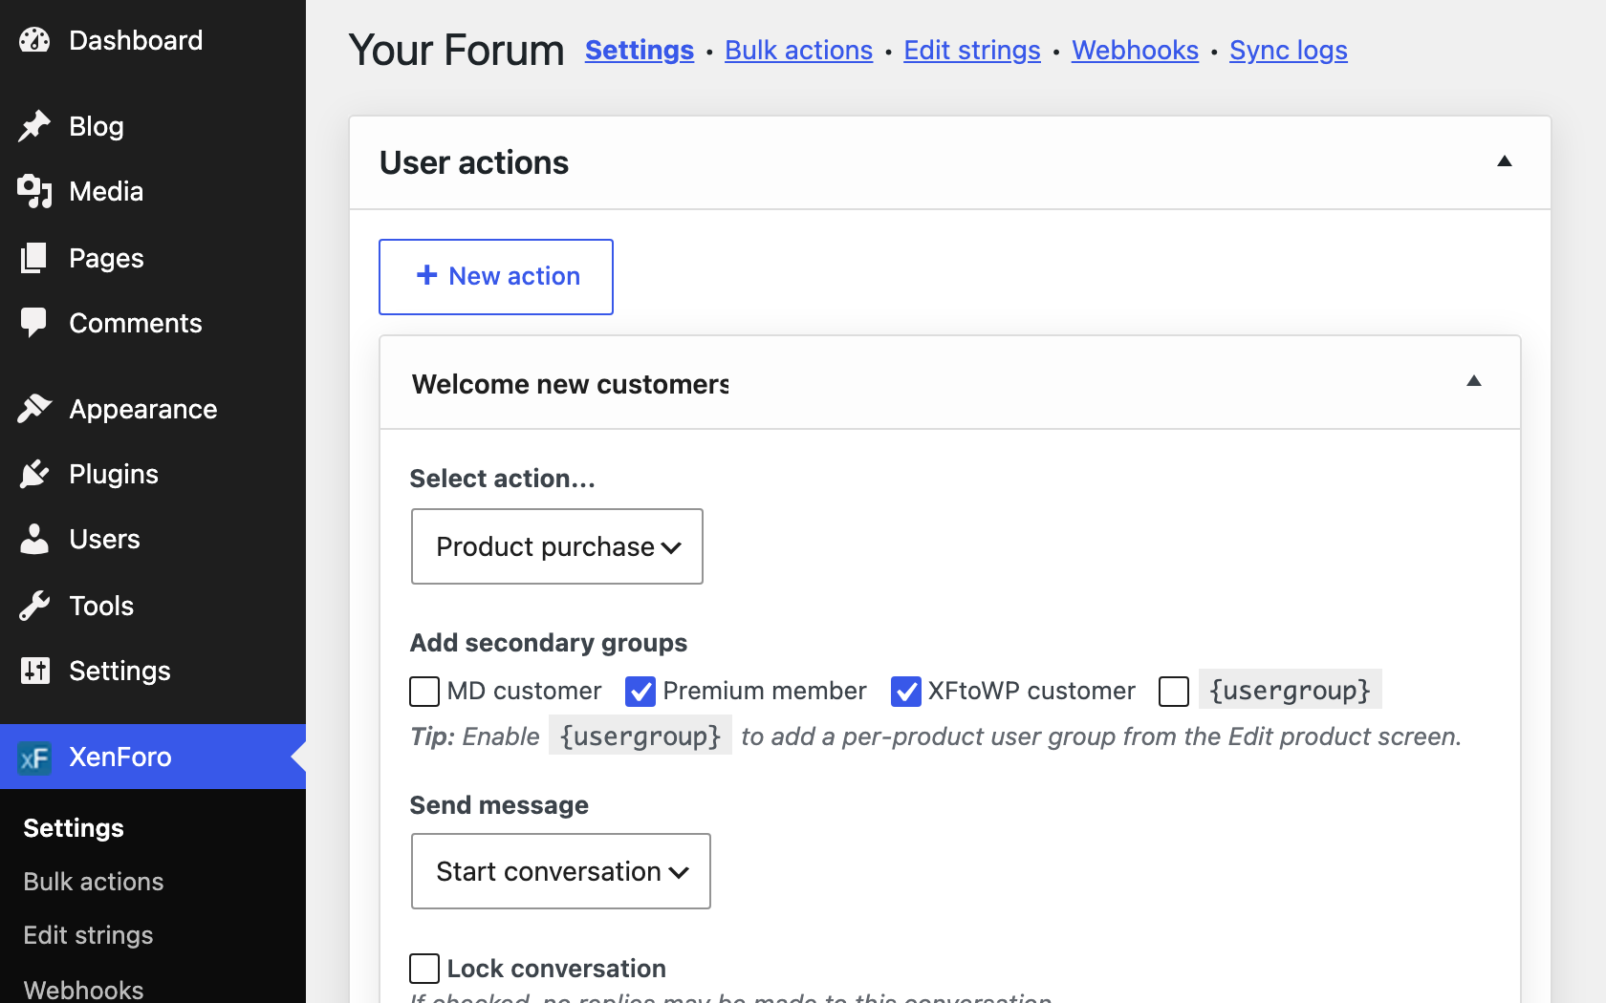Click the Media library icon

tap(34, 191)
